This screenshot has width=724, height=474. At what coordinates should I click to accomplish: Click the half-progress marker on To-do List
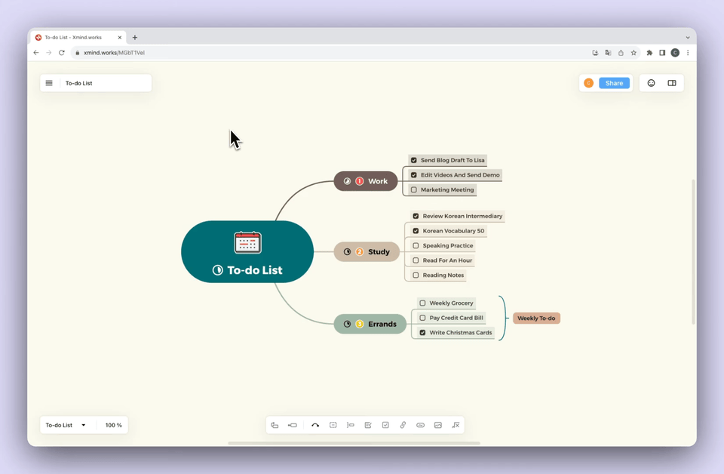[217, 270]
